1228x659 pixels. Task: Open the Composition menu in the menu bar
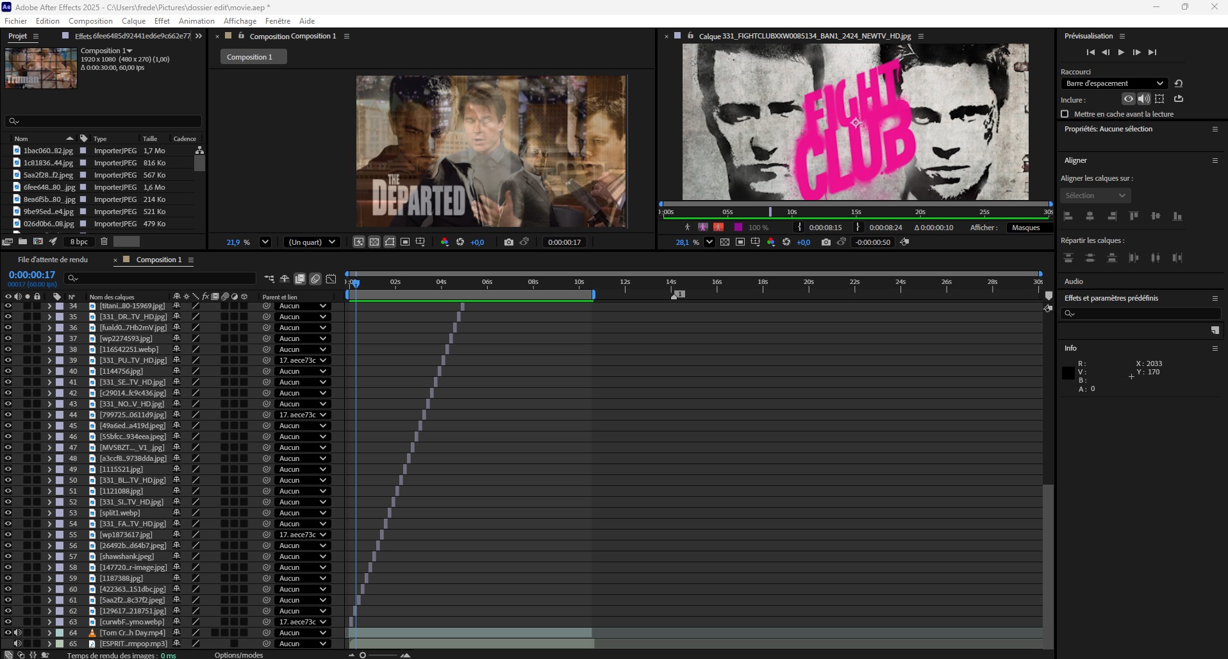click(x=90, y=21)
